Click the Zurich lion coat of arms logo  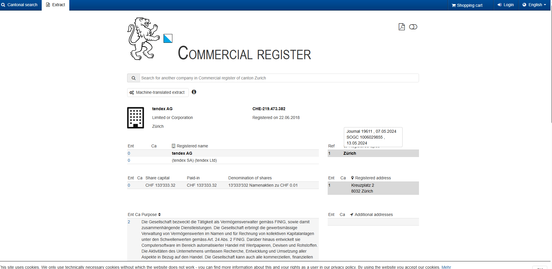pos(144,39)
